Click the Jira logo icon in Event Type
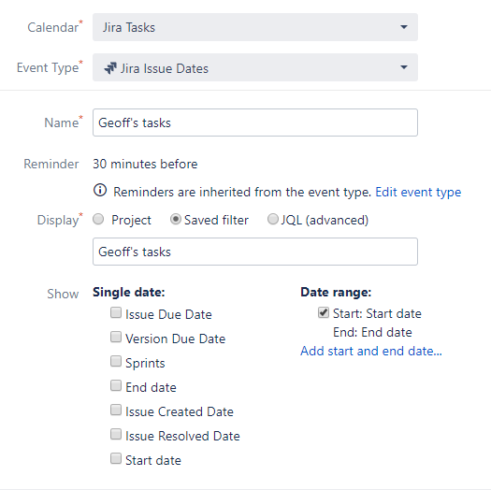 (x=110, y=68)
